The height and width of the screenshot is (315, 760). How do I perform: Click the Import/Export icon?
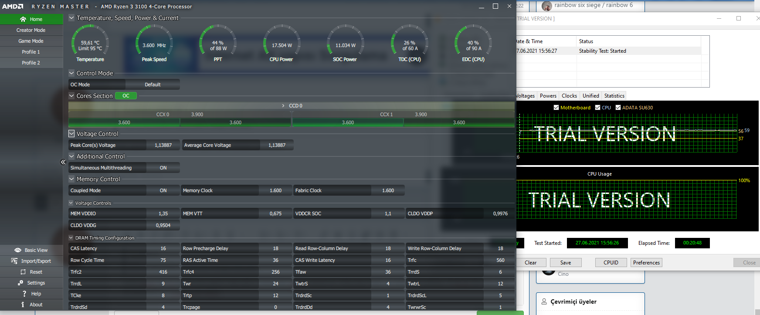tap(14, 261)
